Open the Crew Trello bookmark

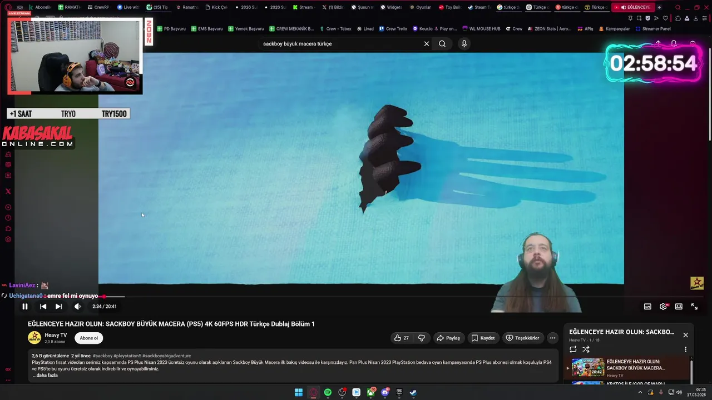pos(393,29)
